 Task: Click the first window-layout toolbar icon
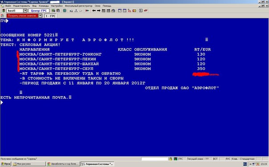pyautogui.click(x=120, y=11)
